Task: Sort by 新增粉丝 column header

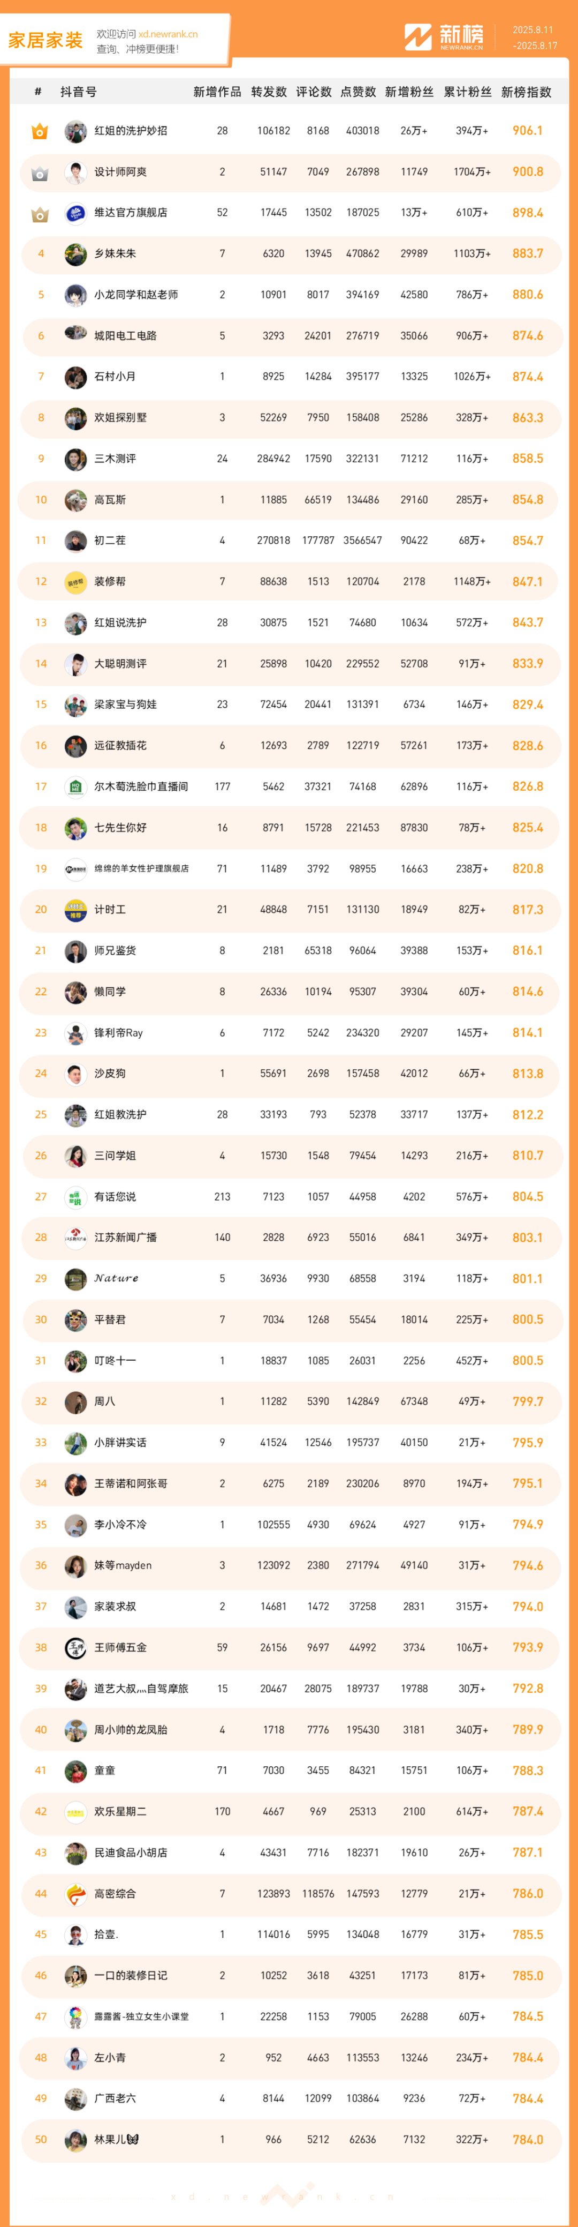Action: 409,92
